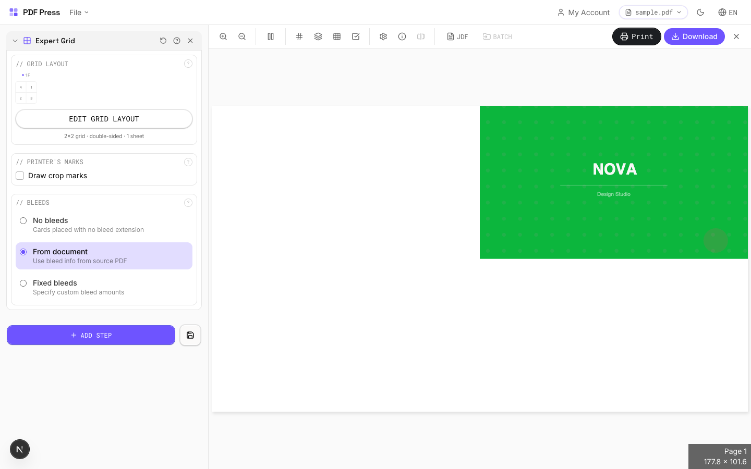
Task: Click '2×2 grid · double-sided · 1 sheet' text
Action: click(x=104, y=136)
